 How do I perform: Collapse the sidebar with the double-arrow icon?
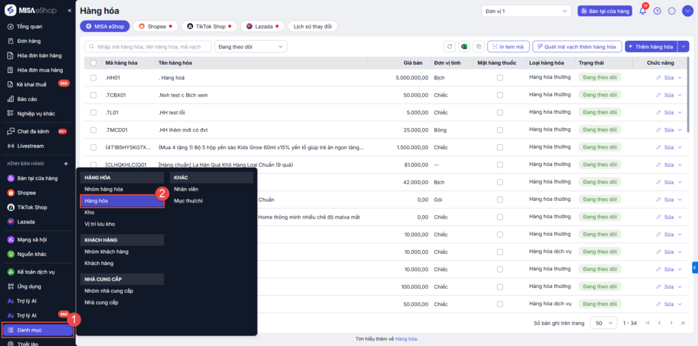coord(70,11)
